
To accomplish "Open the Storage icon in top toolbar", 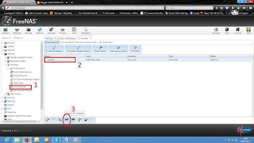I will [x=28, y=31].
